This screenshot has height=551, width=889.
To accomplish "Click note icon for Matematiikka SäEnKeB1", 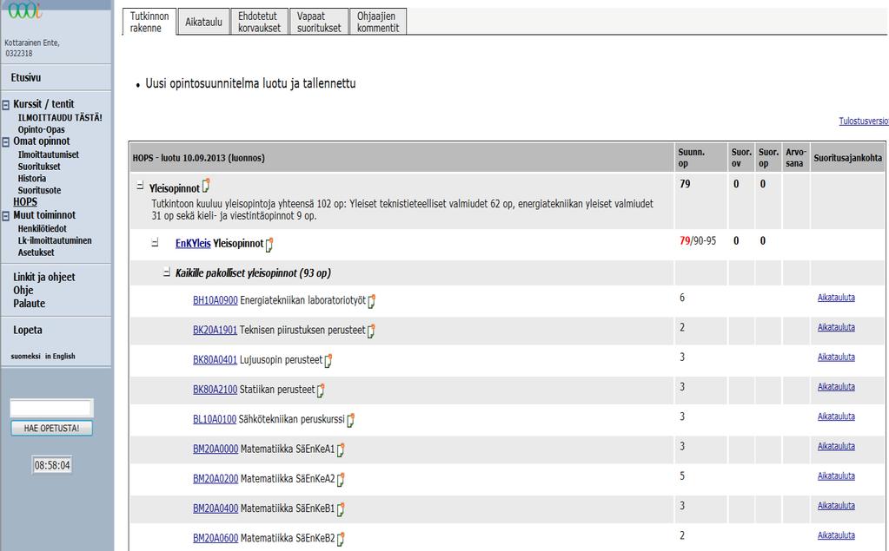I will (341, 509).
